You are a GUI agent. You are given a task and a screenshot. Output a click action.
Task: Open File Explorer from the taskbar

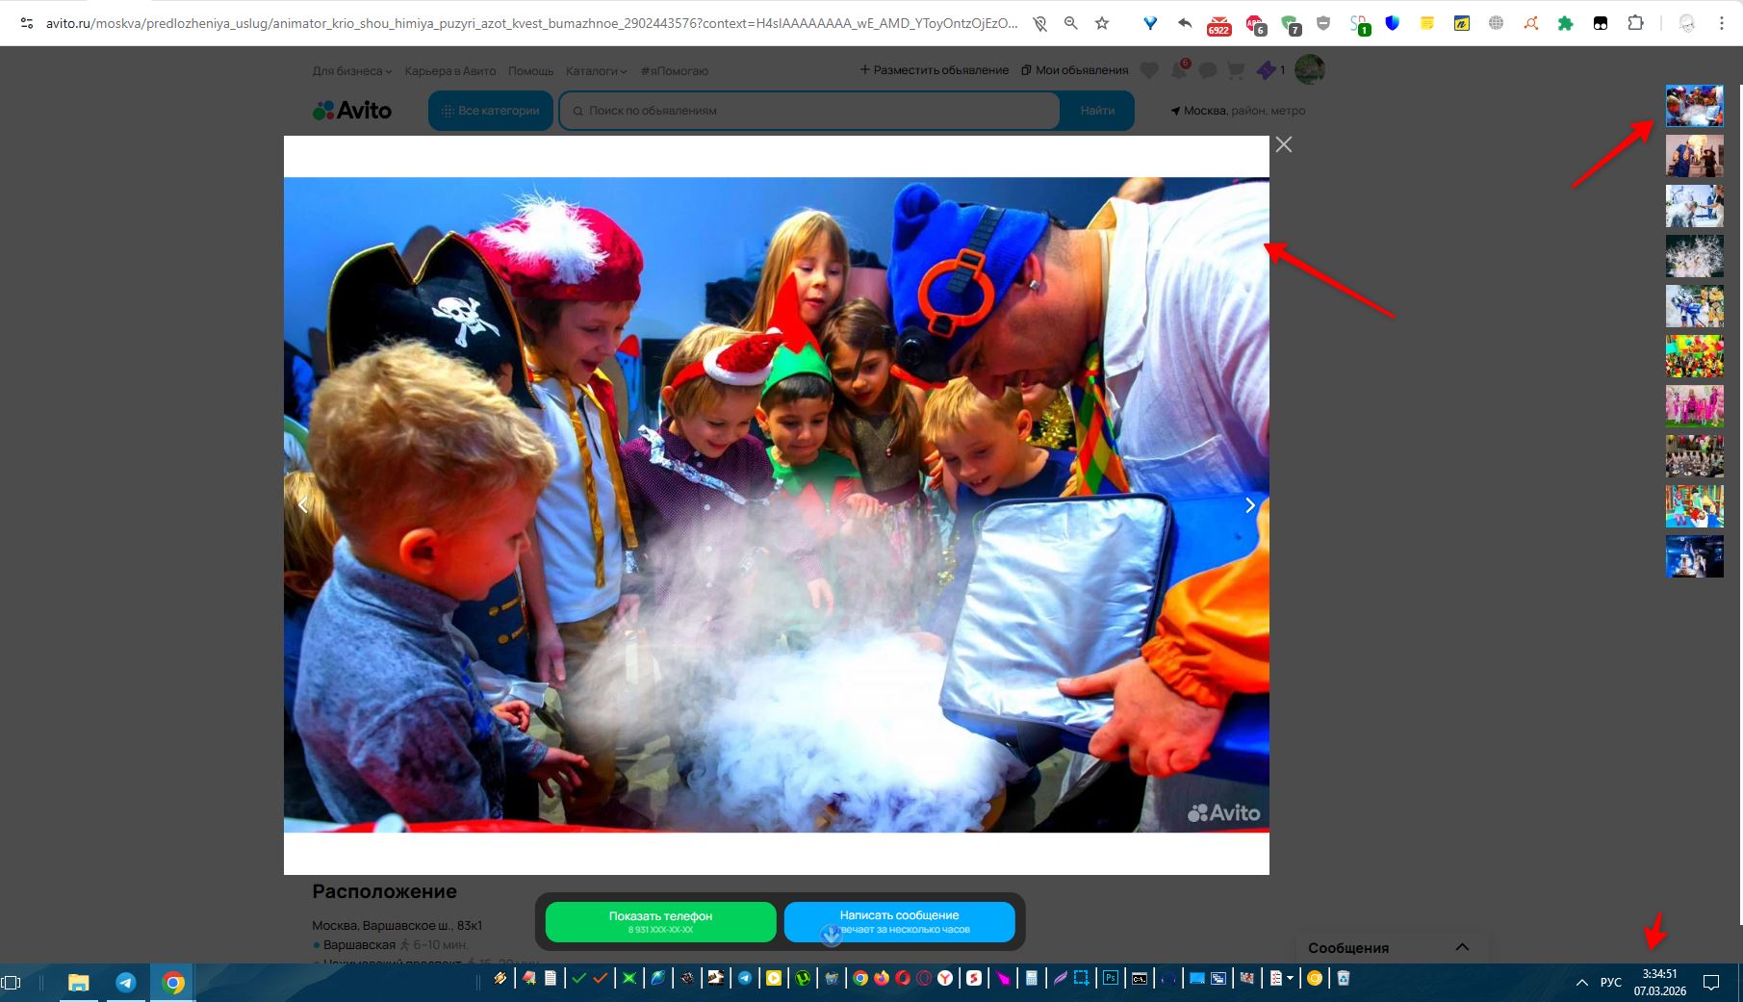[x=79, y=982]
